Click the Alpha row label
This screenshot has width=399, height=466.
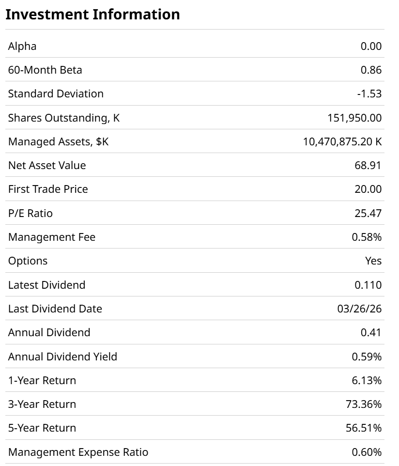(x=22, y=46)
